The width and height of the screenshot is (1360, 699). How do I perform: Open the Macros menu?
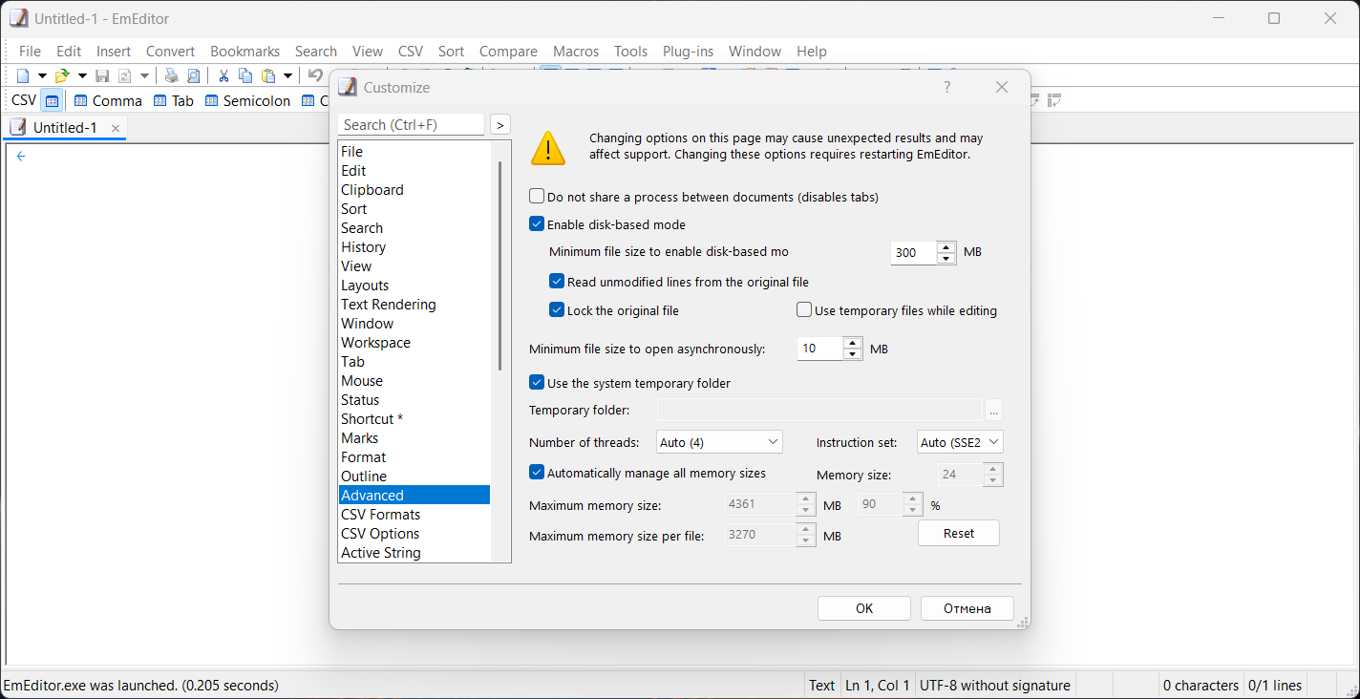pyautogui.click(x=576, y=52)
